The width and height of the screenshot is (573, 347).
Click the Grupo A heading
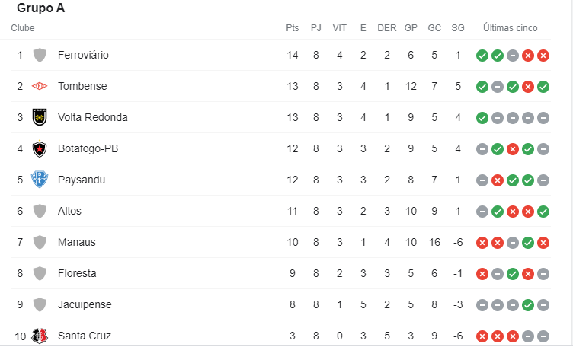(40, 8)
